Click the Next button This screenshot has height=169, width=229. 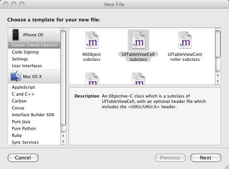click(x=206, y=158)
